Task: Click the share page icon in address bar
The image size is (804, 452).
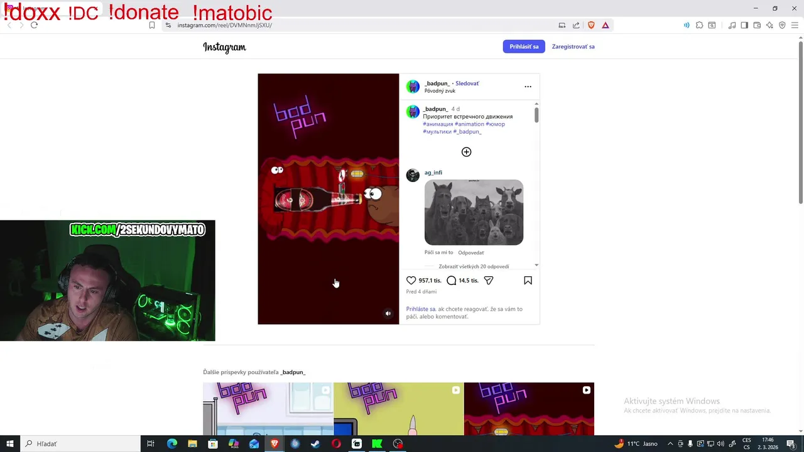Action: point(576,25)
